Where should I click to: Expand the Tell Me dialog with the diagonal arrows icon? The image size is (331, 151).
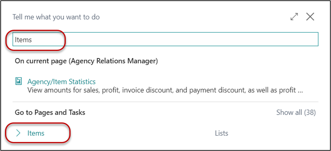point(294,17)
